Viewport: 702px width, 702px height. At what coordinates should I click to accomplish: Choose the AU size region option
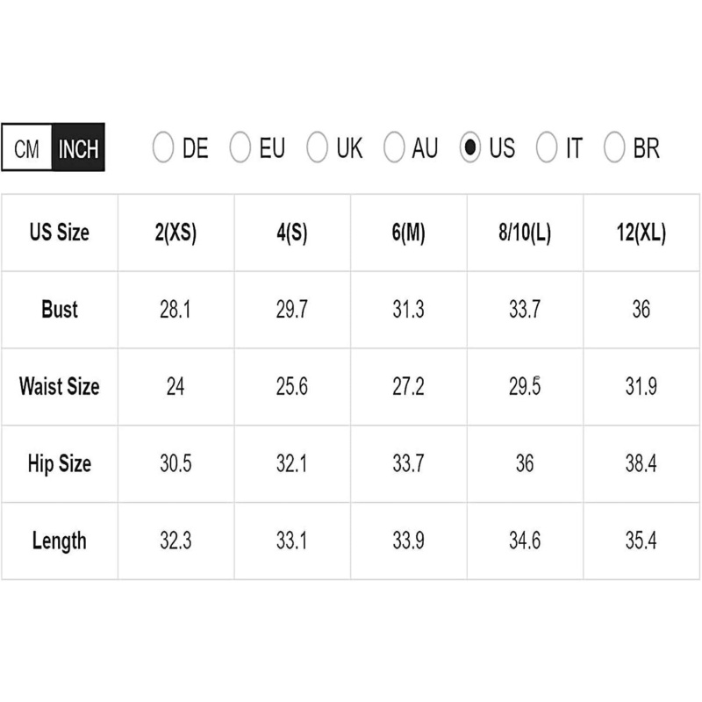394,147
